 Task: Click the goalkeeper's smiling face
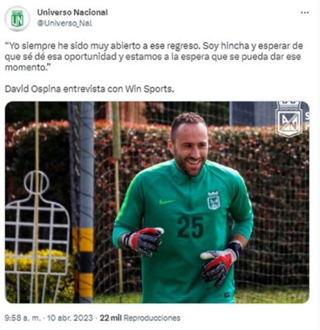pos(190,151)
